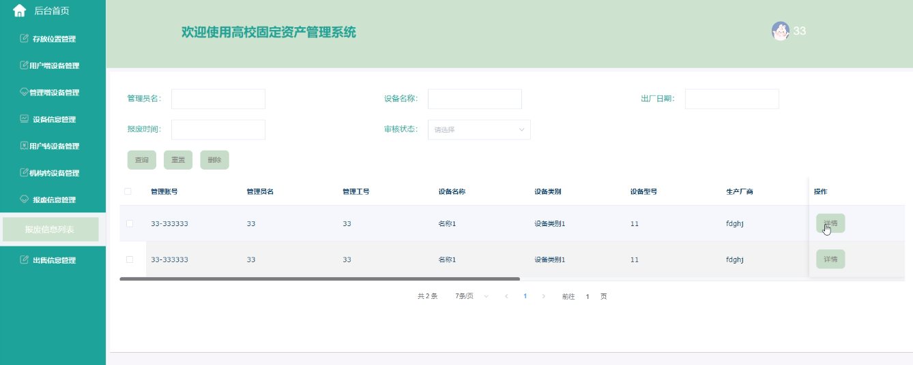The width and height of the screenshot is (913, 365).
Task: Click the 设备型号 column header
Action: [643, 191]
